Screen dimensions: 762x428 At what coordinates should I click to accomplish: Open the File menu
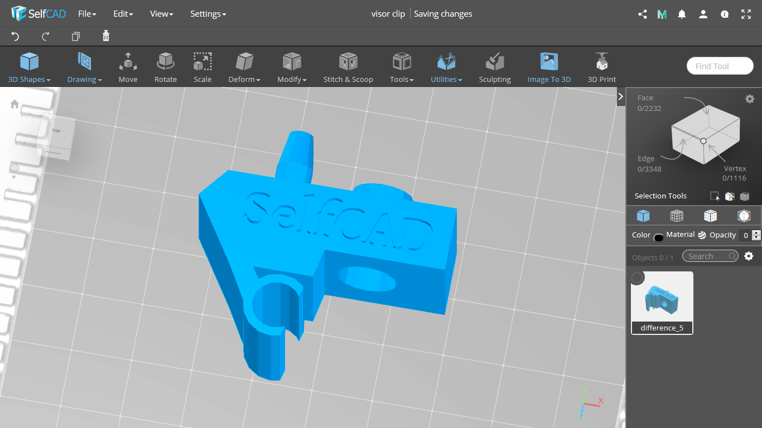(87, 14)
